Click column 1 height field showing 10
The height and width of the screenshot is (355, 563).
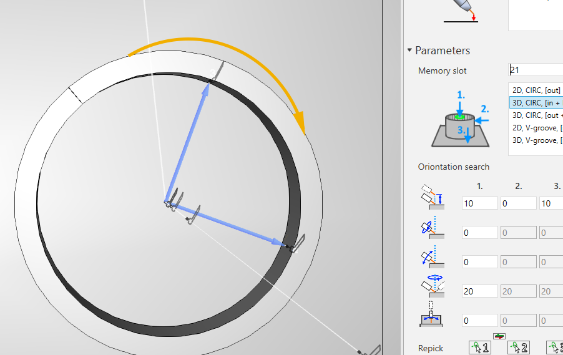pyautogui.click(x=479, y=203)
